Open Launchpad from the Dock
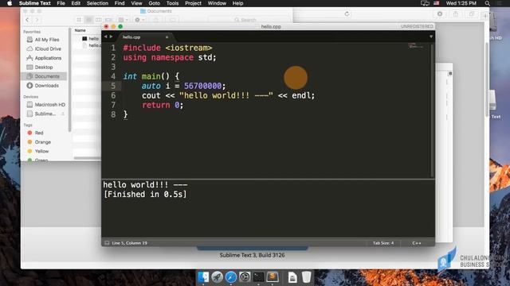Image resolution: width=510 pixels, height=286 pixels. (217, 277)
